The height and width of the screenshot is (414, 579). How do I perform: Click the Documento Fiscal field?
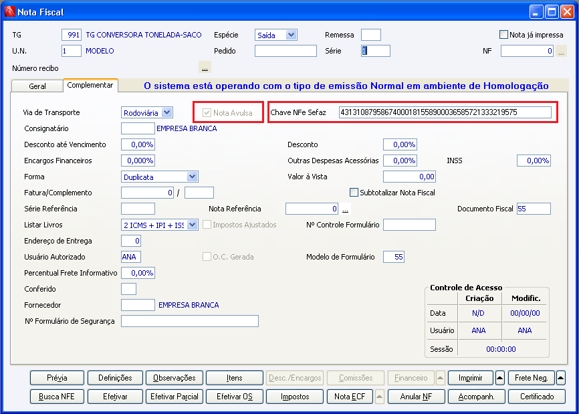pyautogui.click(x=534, y=209)
